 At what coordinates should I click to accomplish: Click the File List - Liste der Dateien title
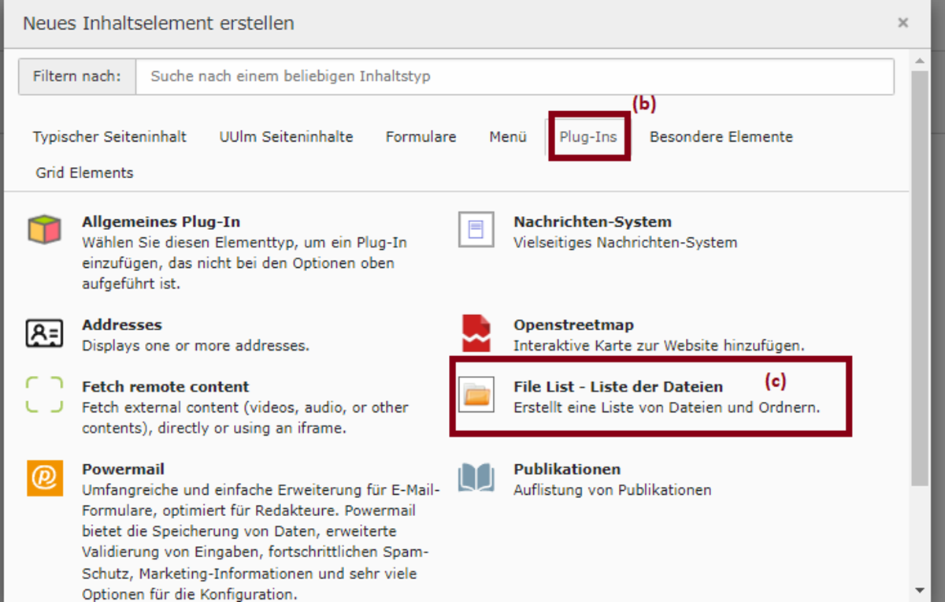(x=617, y=387)
